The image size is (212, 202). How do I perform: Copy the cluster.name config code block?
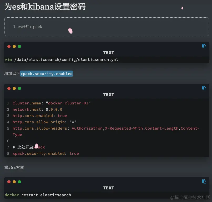(x=204, y=88)
